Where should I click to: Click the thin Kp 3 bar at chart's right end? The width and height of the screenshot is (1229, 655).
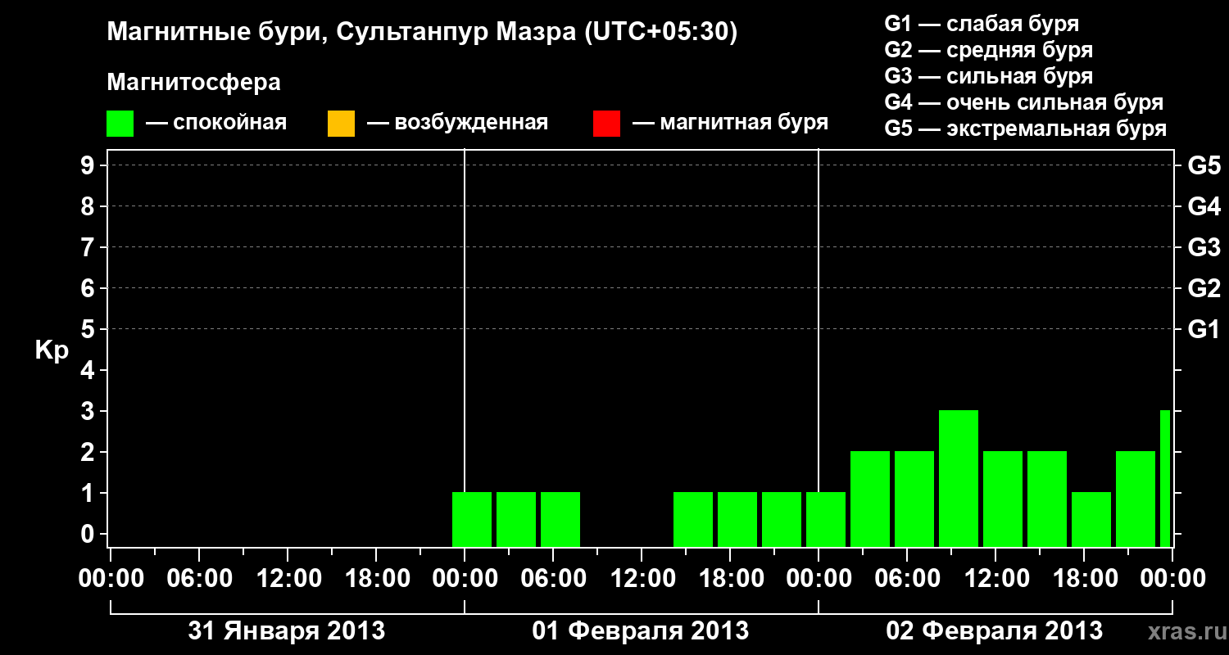1165,478
